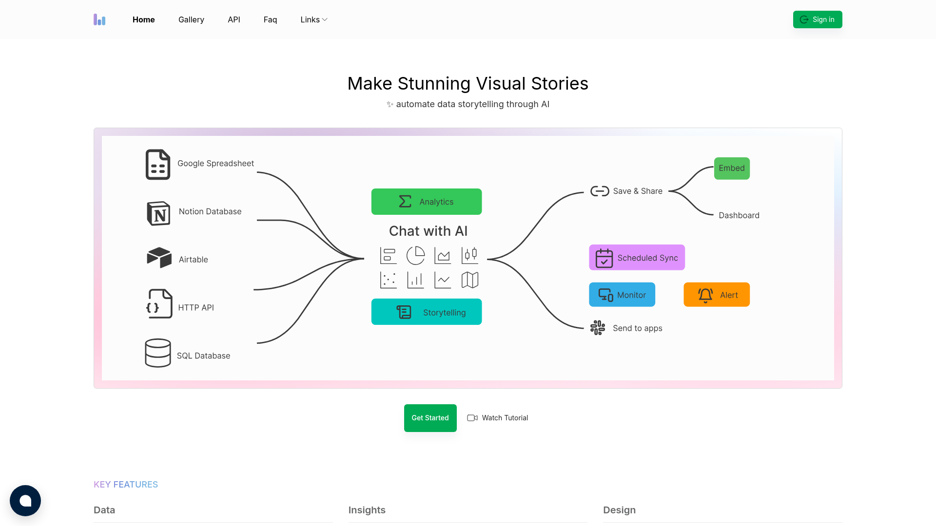The height and width of the screenshot is (526, 936).
Task: Go to the Gallery page
Action: tap(191, 19)
